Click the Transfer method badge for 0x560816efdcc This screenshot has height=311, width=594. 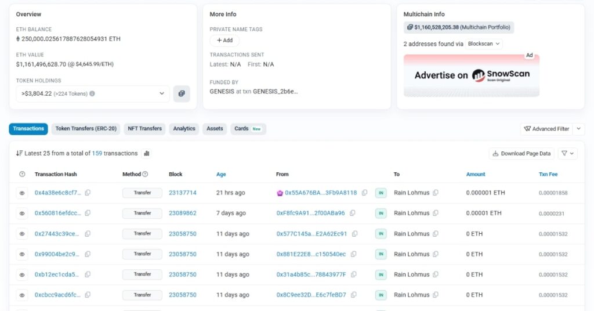pyautogui.click(x=143, y=214)
